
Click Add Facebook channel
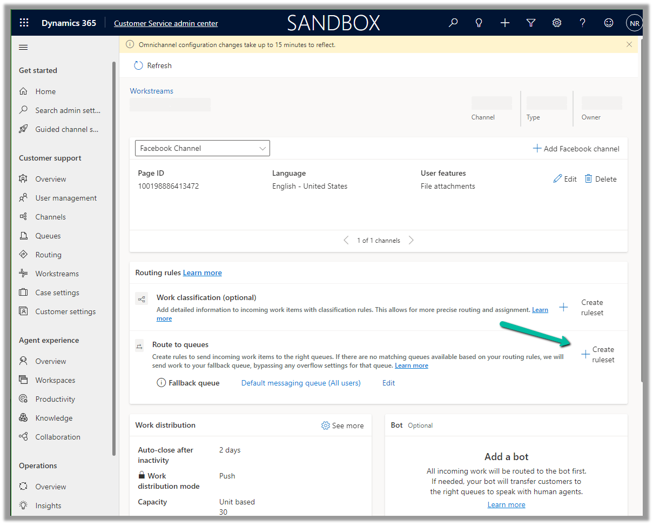pos(576,149)
